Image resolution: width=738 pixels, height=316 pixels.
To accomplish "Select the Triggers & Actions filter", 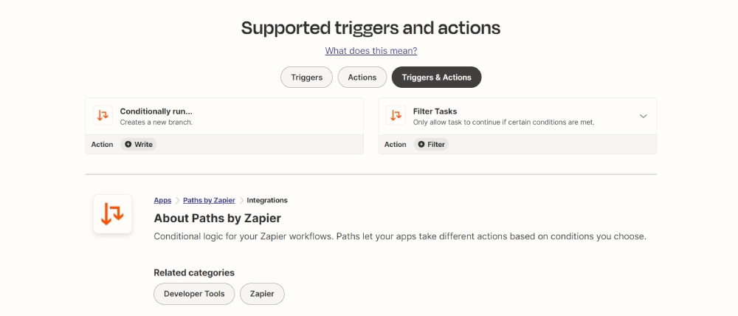I will tap(436, 77).
